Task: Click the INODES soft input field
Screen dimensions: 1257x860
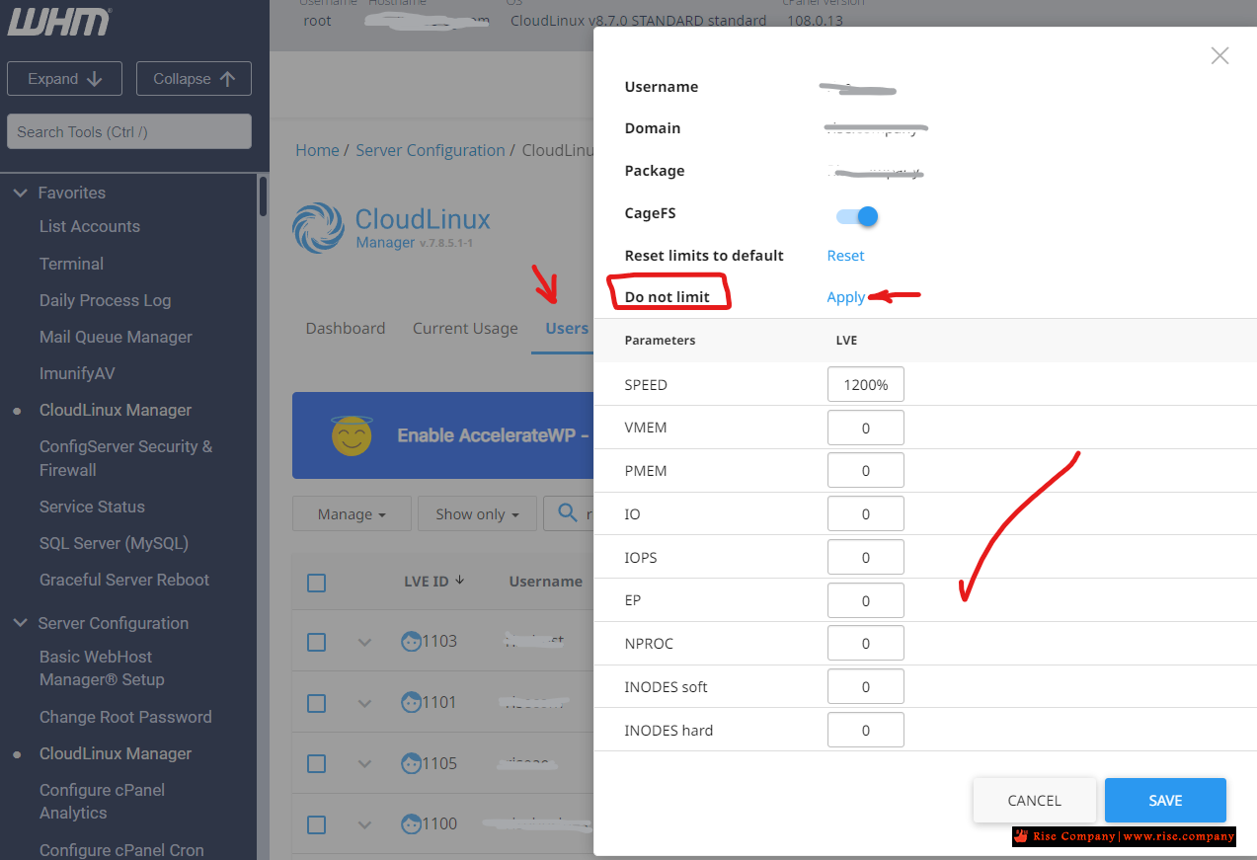Action: 866,687
